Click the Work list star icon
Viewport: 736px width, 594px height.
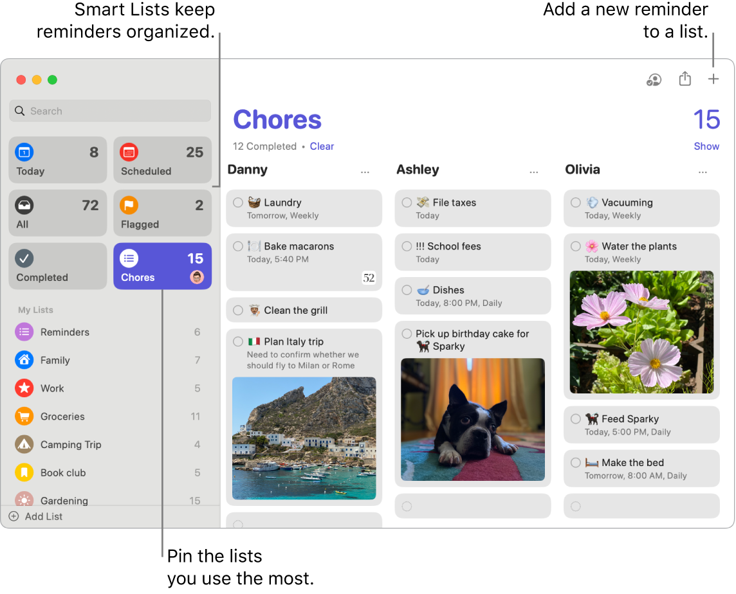[23, 388]
